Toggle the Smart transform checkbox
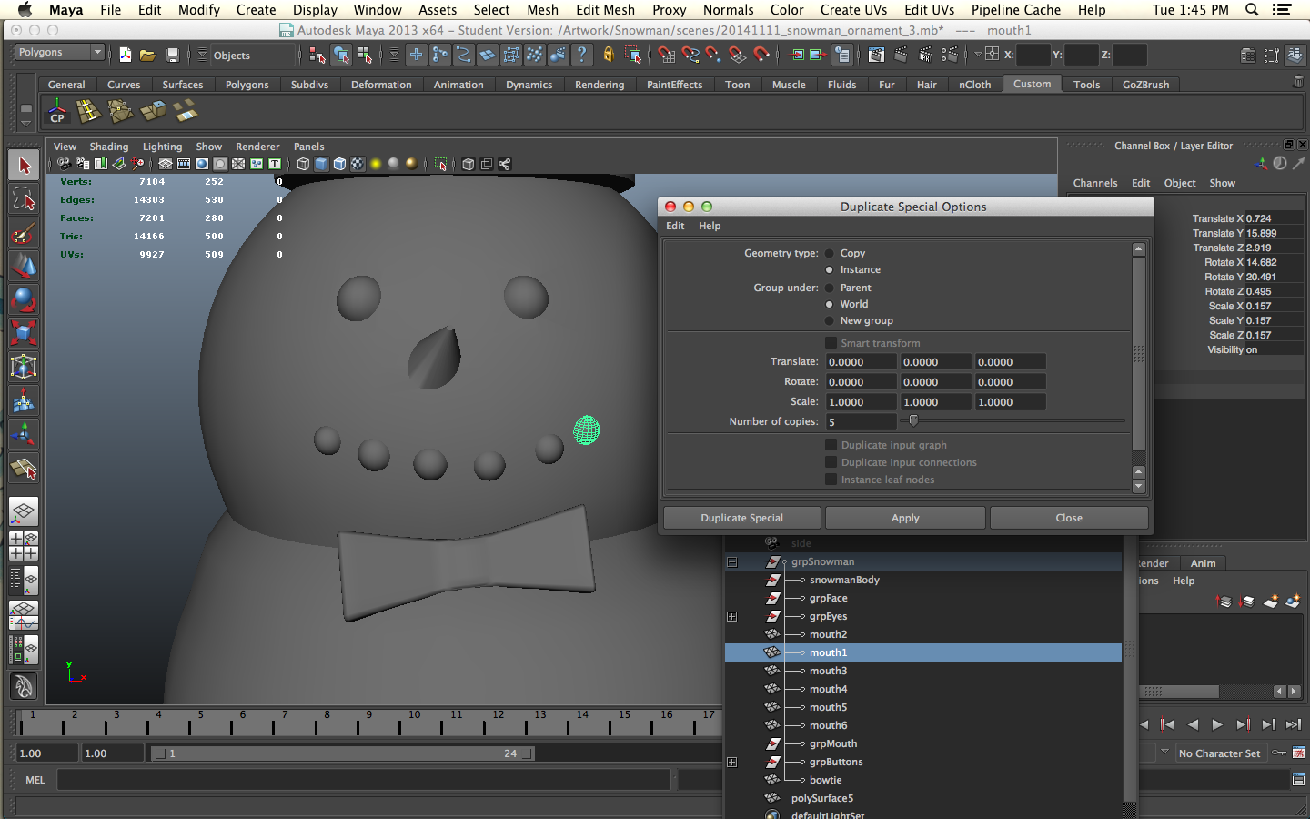The width and height of the screenshot is (1310, 819). tap(831, 343)
